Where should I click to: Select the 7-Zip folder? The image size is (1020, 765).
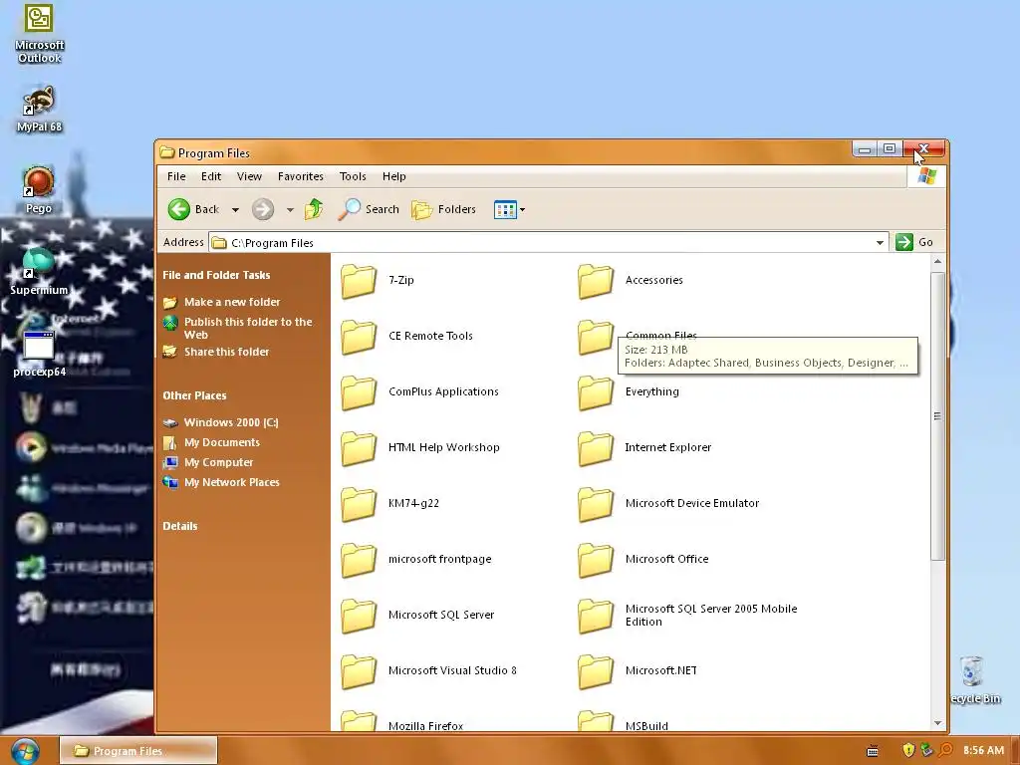(378, 280)
